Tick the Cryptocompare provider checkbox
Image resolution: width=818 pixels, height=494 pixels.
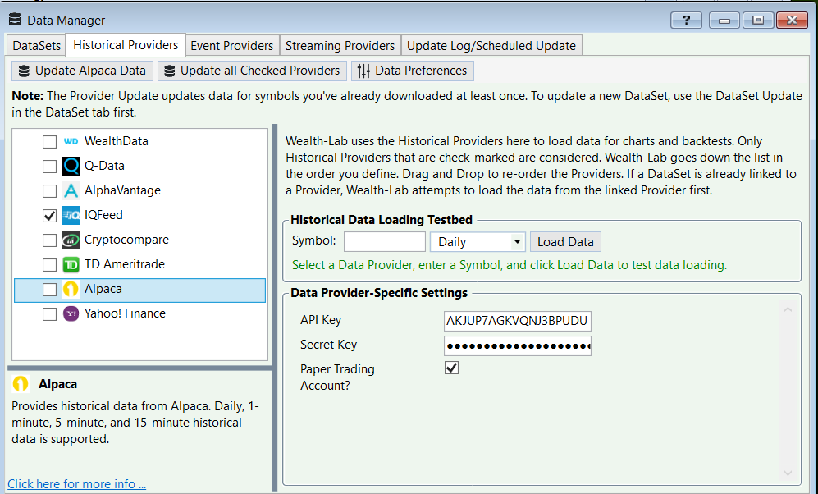point(49,240)
